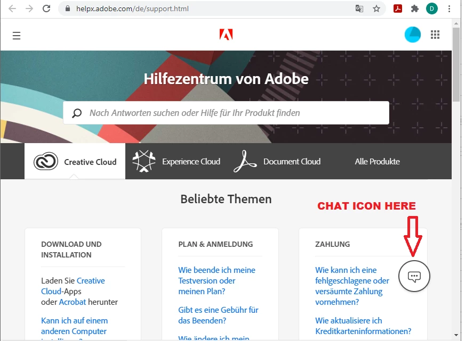Go back using the browser back arrow
The width and height of the screenshot is (465, 341).
(x=12, y=9)
